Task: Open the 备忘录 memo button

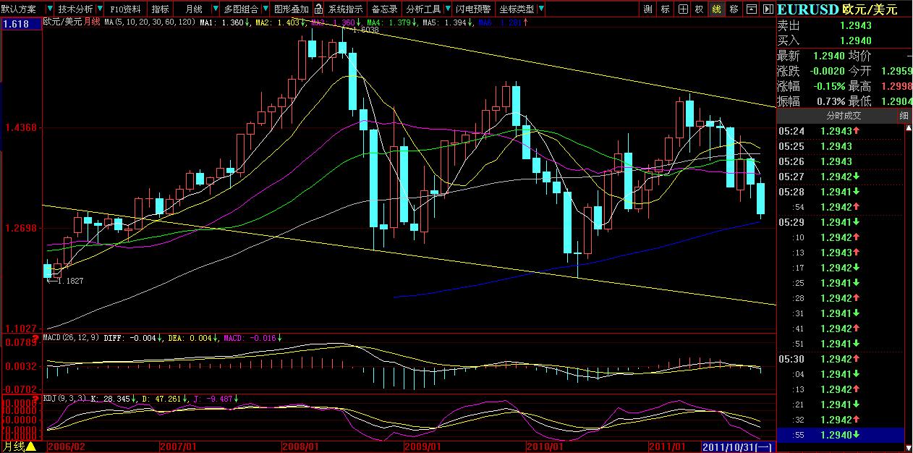Action: point(383,9)
